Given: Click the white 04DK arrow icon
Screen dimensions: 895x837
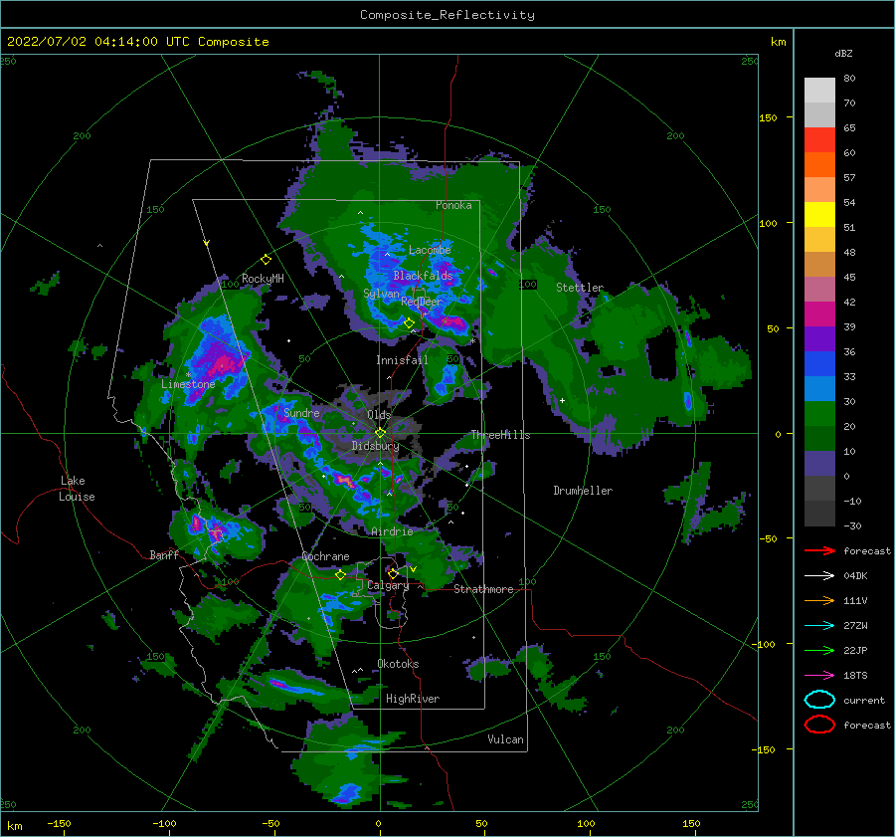Looking at the screenshot, I should pos(819,576).
